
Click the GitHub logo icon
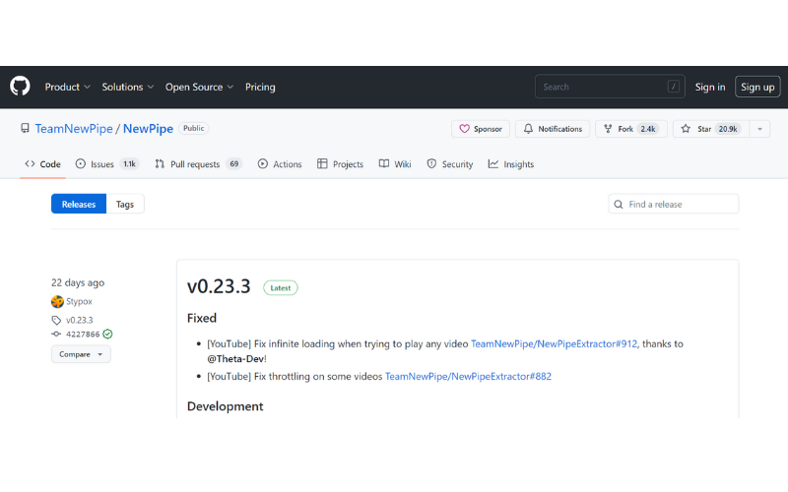point(20,87)
